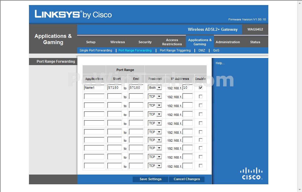302x192 pixels.
Task: Go to the DMZ sub-tab
Action: pos(202,50)
